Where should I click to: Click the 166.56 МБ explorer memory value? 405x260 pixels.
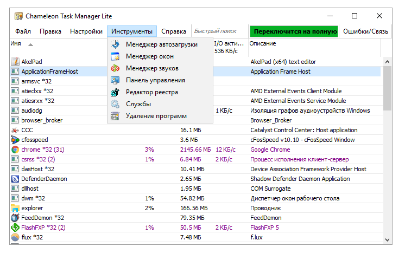194,208
